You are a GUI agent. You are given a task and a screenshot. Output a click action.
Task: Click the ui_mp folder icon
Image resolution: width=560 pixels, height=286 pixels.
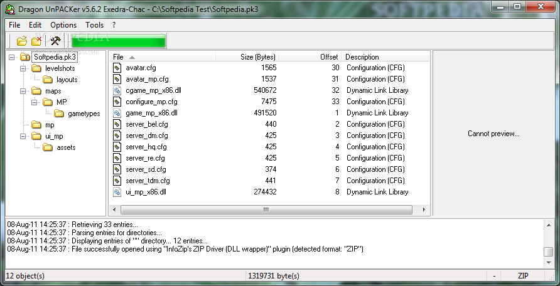pyautogui.click(x=36, y=136)
